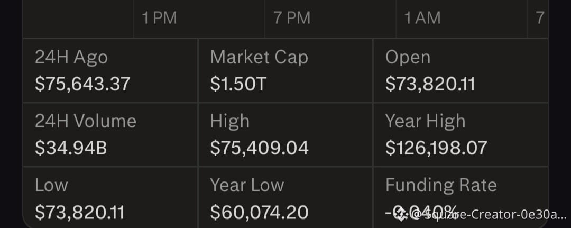
Task: Tap the Year Low label
Action: (x=247, y=185)
